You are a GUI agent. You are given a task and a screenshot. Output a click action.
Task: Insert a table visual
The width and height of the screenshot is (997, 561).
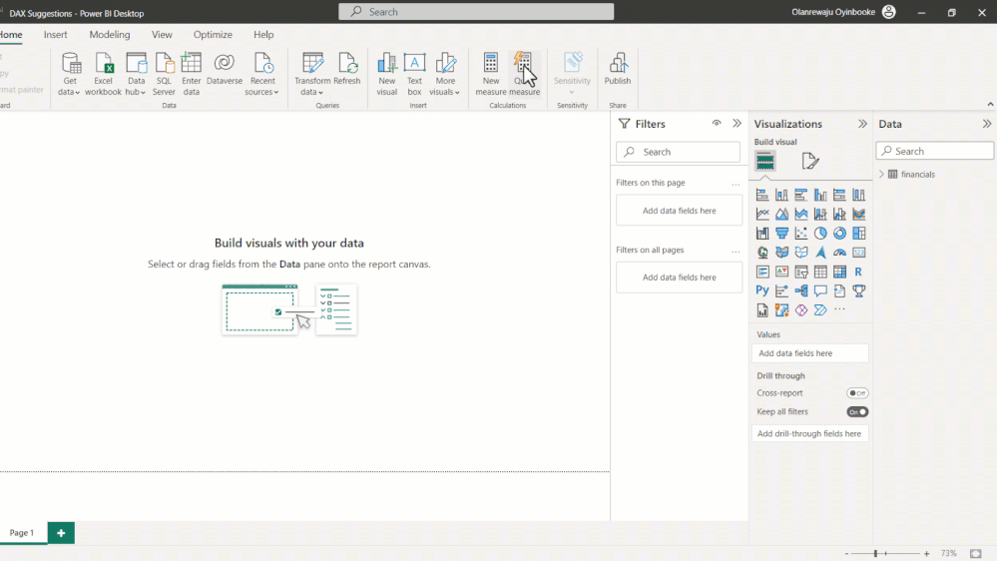pos(820,272)
